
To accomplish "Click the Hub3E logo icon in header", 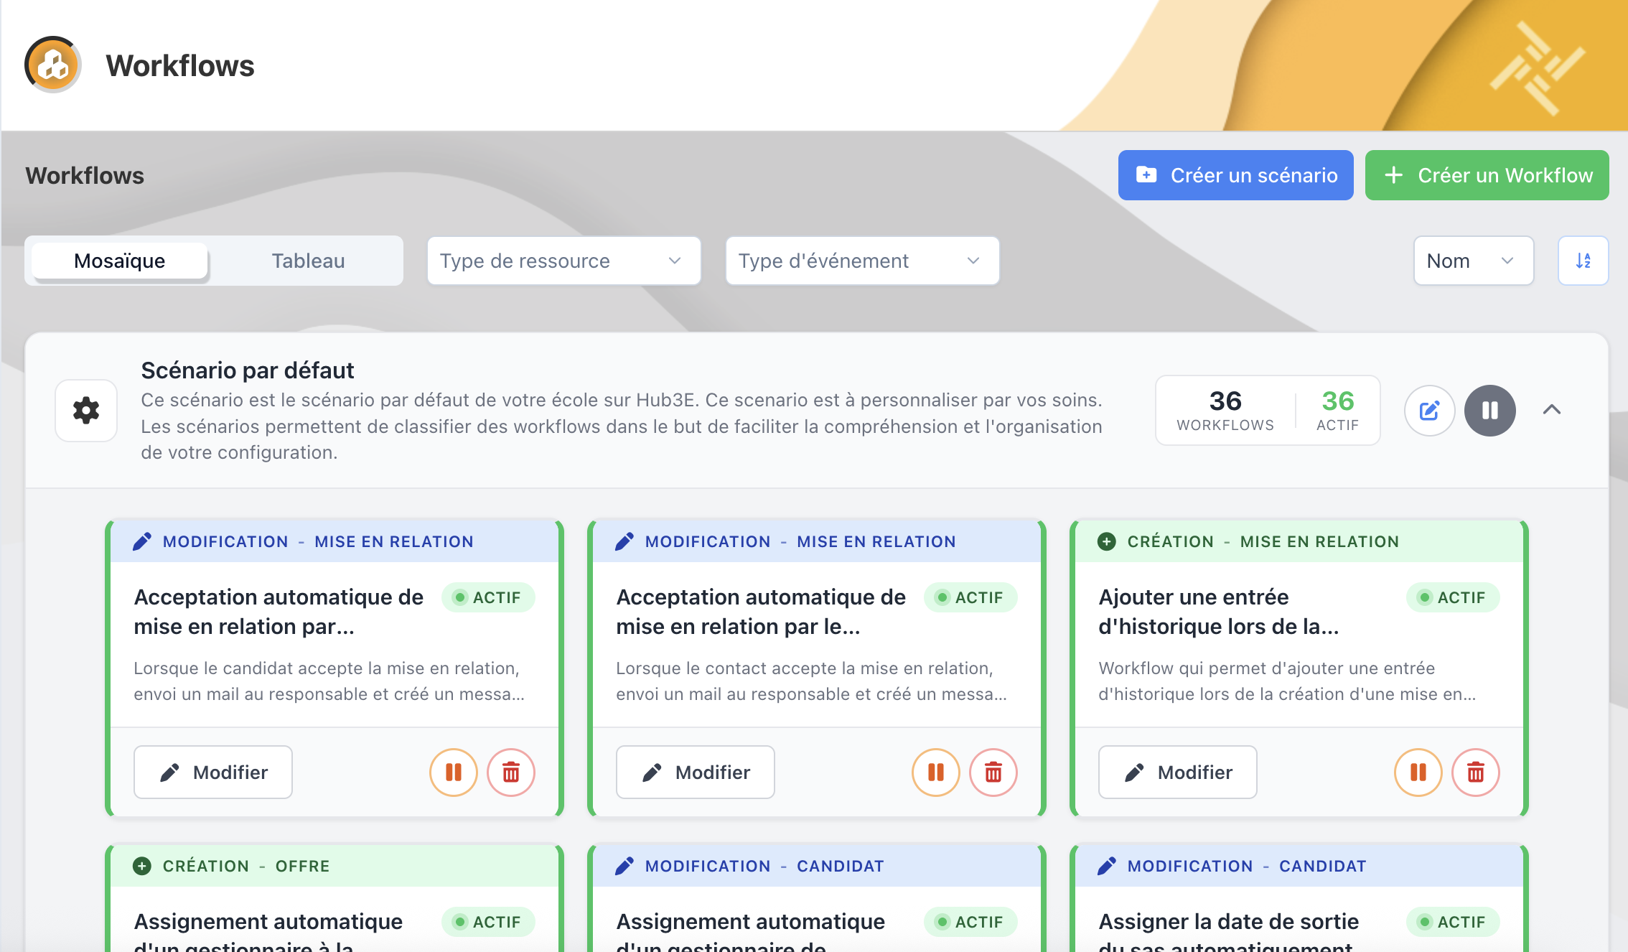I will click(52, 65).
